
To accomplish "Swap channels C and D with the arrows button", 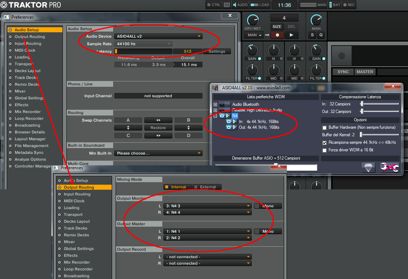I will coord(158,136).
